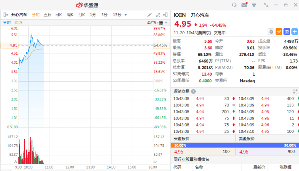Set a price alert bell
This screenshot has height=171, width=299.
coord(271,31)
